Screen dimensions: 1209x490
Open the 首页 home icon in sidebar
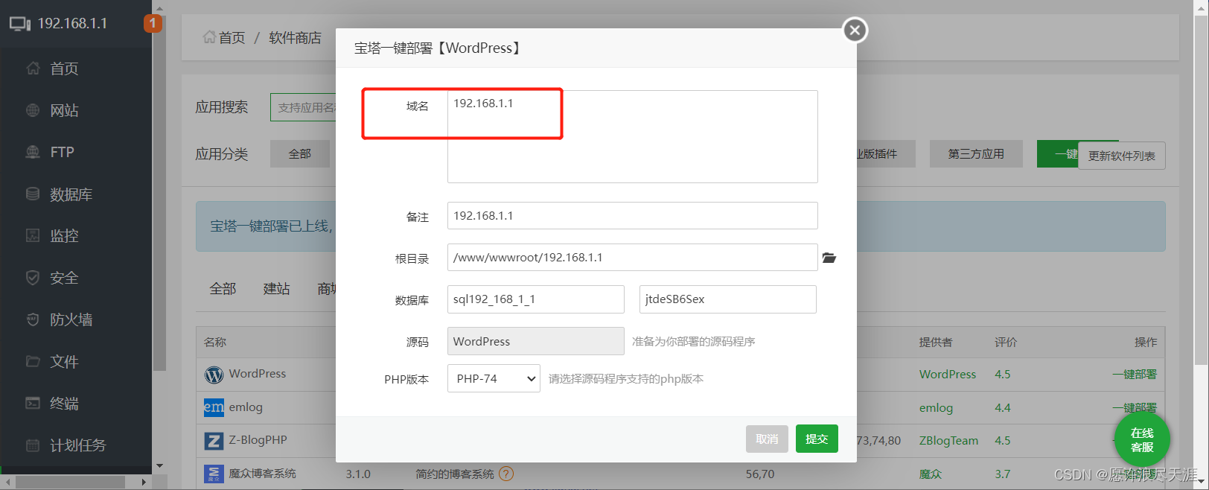[33, 69]
